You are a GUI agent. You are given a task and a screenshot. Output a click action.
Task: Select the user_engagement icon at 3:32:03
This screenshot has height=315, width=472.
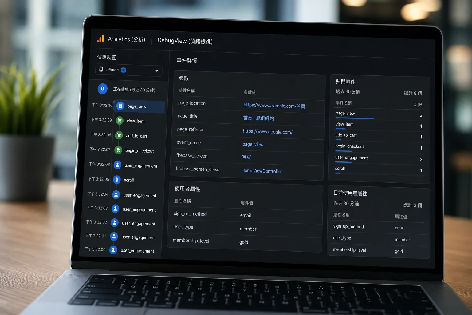coord(115,209)
